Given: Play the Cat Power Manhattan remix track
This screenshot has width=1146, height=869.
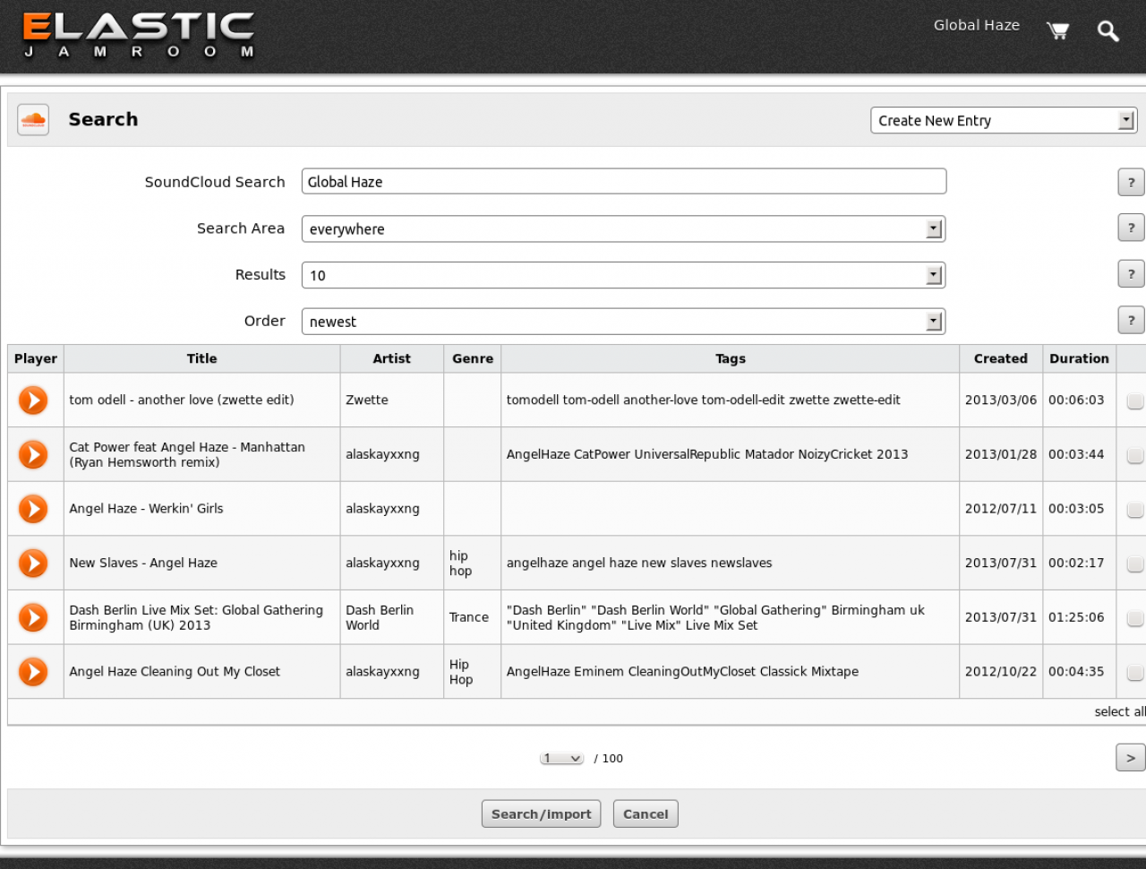Looking at the screenshot, I should pyautogui.click(x=33, y=454).
